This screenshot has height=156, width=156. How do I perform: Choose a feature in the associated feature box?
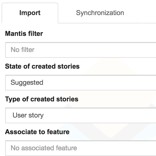(81, 148)
